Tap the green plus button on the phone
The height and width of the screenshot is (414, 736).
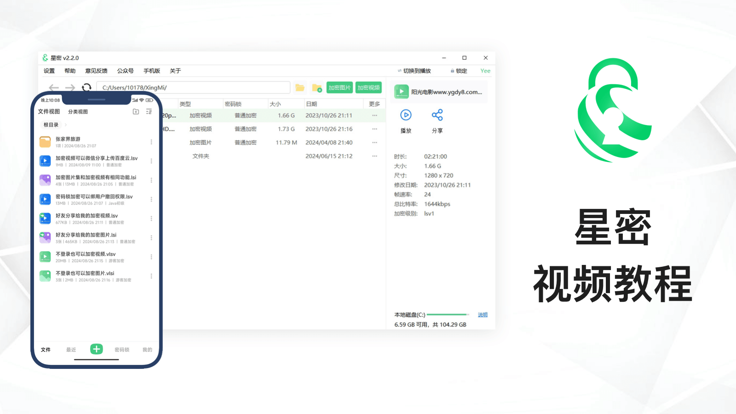(97, 349)
